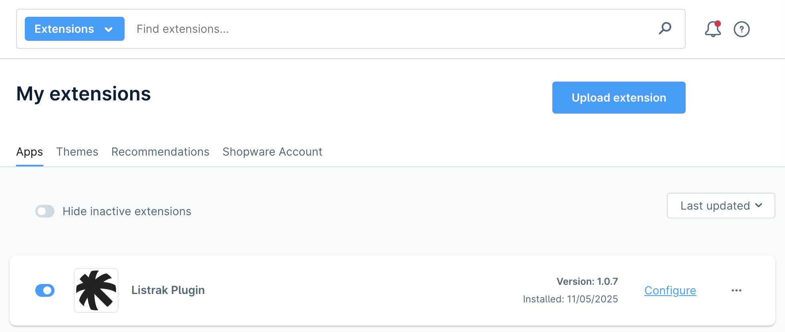The width and height of the screenshot is (785, 332).
Task: Toggle Hide inactive extensions switch
Action: point(45,211)
